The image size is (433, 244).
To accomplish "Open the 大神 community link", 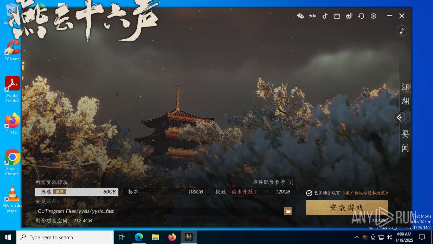I will 313,16.
